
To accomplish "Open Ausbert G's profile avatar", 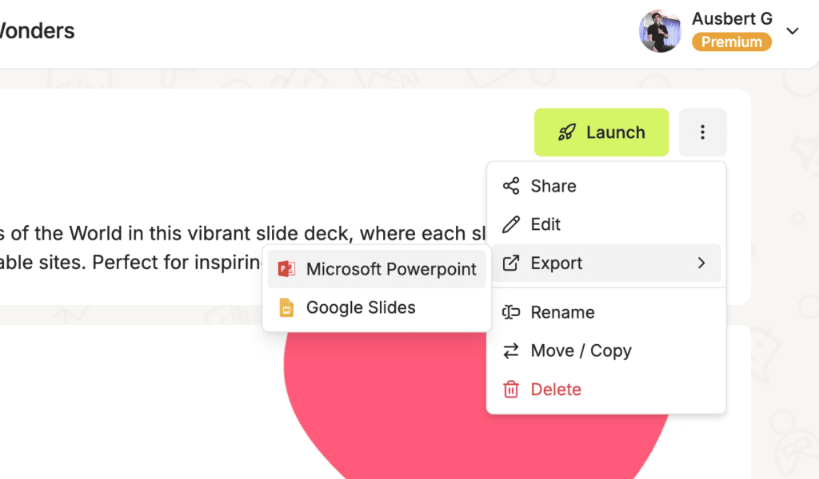I will click(x=660, y=31).
